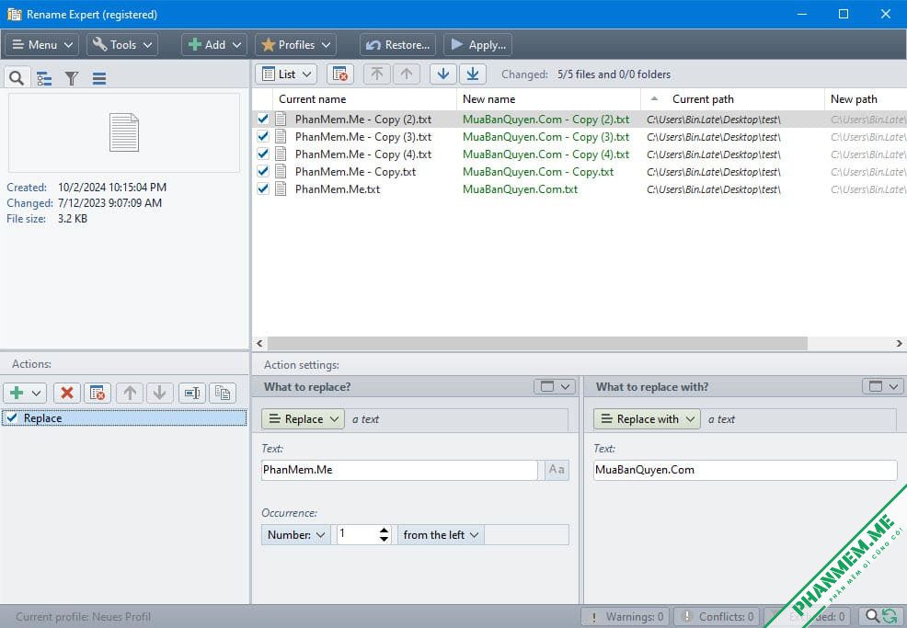Move selected file to bottom

473,74
